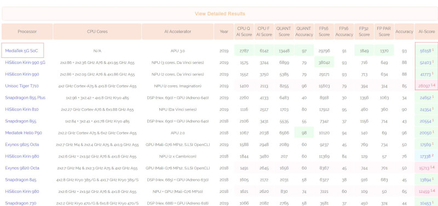The height and width of the screenshot is (206, 438).
Task: Open the HiSilicon Kirin 990 5G link
Action: tap(25, 62)
